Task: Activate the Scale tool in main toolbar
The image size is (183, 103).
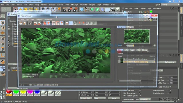Action: coord(26,9)
